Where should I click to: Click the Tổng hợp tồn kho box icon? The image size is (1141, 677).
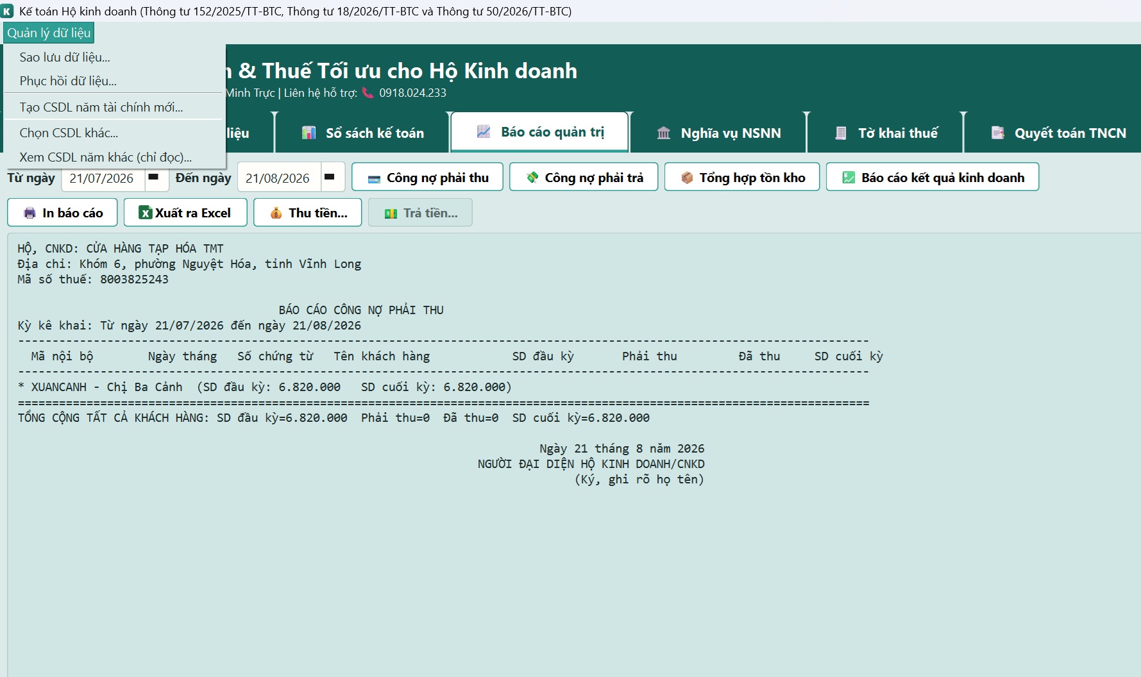[x=687, y=178]
